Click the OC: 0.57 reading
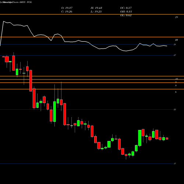This screenshot has width=184, height=184. click(x=126, y=8)
